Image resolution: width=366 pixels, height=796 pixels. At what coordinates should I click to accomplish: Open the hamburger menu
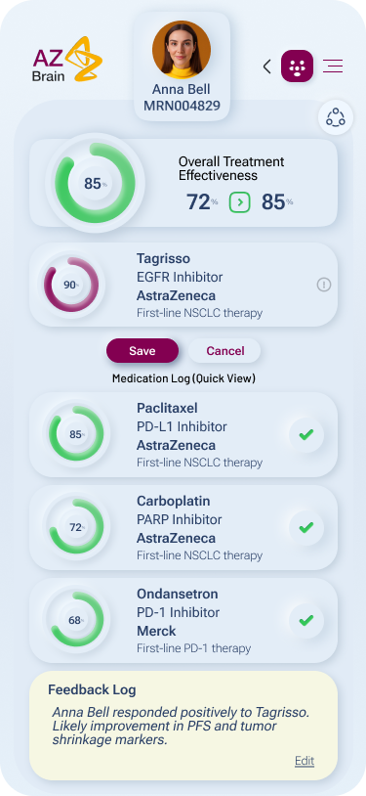point(333,66)
